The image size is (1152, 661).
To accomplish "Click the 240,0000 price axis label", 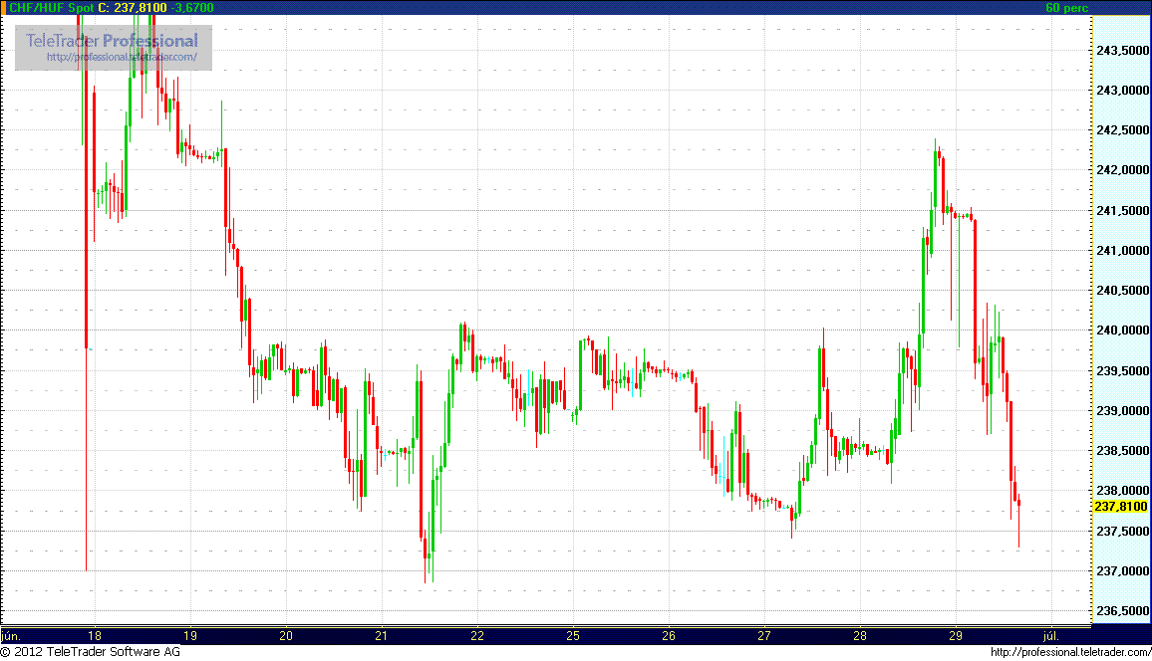I will (x=1122, y=330).
